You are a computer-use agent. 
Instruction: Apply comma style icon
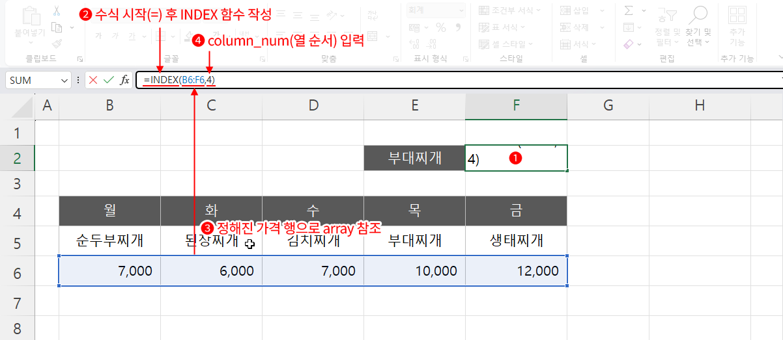pyautogui.click(x=458, y=27)
